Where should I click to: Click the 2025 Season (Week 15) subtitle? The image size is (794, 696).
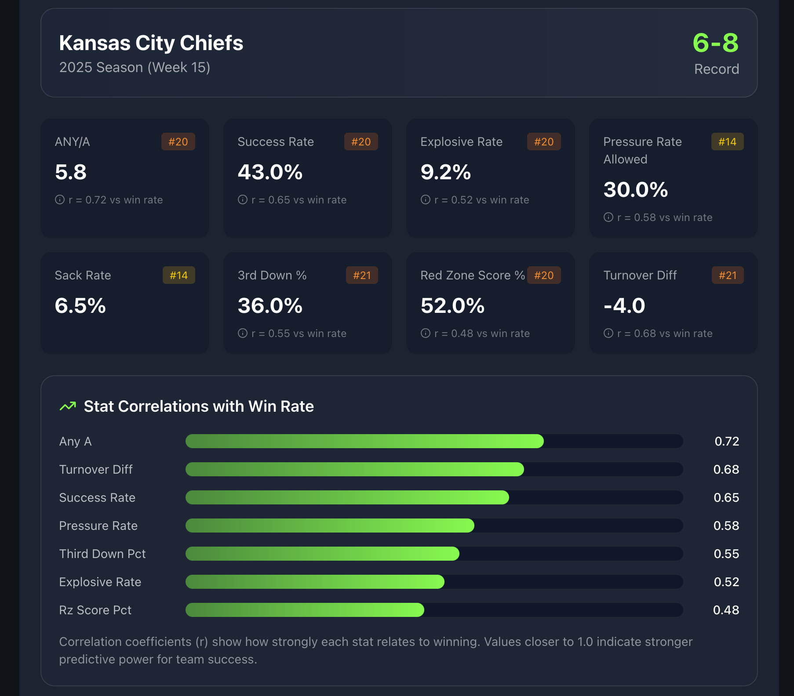(x=135, y=67)
